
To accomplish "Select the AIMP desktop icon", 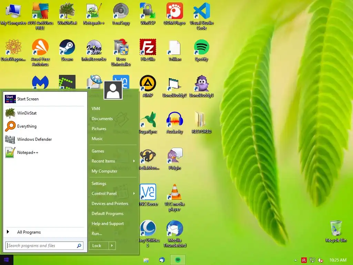I will 148,86.
